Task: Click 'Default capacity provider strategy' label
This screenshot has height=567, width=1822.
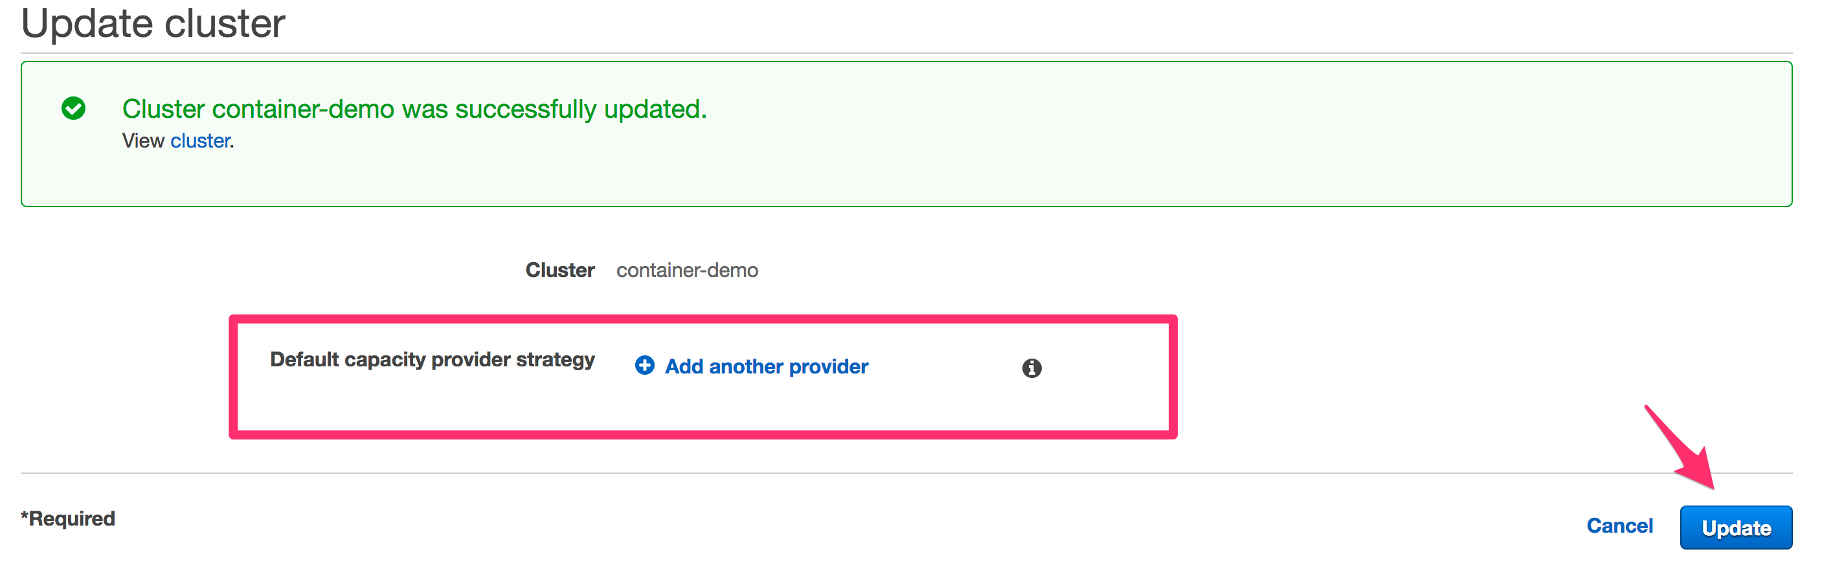Action: (432, 359)
